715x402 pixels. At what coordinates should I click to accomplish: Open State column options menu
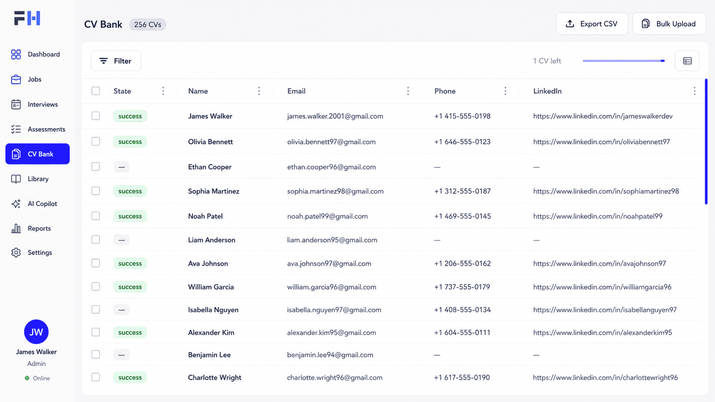click(x=163, y=91)
